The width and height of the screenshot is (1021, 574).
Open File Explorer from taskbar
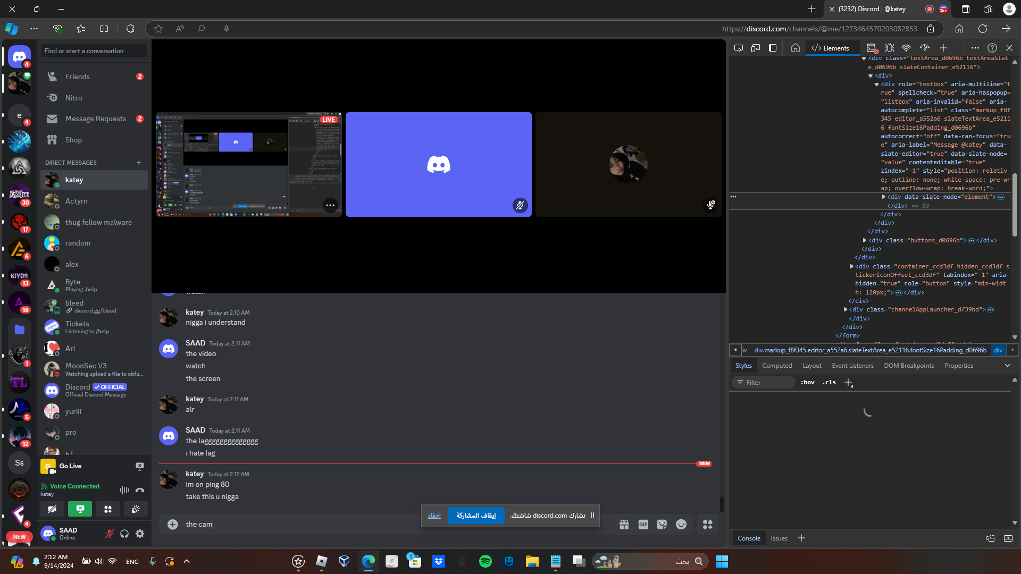click(x=532, y=561)
